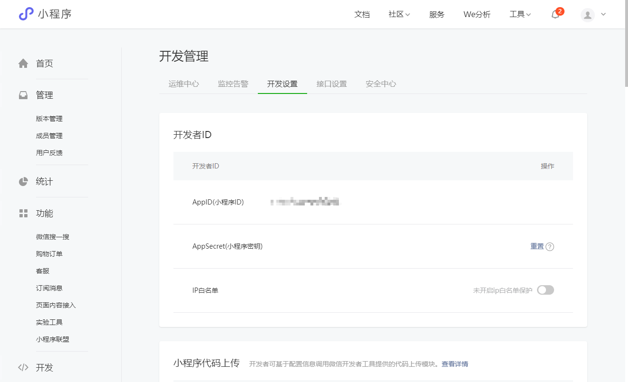
Task: Switch to the 接口设置 tab
Action: tap(332, 84)
